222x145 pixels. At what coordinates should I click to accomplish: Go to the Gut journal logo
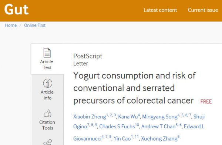tap(16, 10)
